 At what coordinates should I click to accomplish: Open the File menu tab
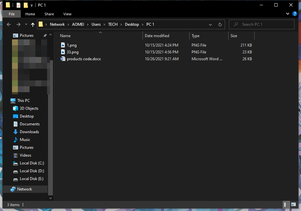tap(12, 14)
